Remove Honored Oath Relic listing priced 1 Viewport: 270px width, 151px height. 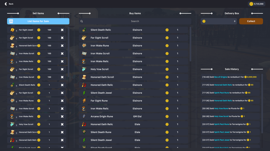click(x=62, y=140)
